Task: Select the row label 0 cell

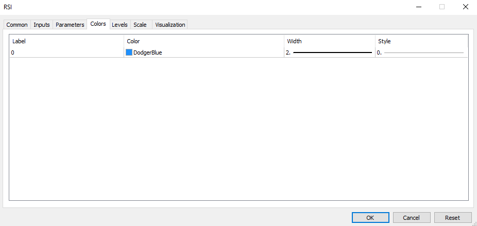Action: tap(66, 53)
